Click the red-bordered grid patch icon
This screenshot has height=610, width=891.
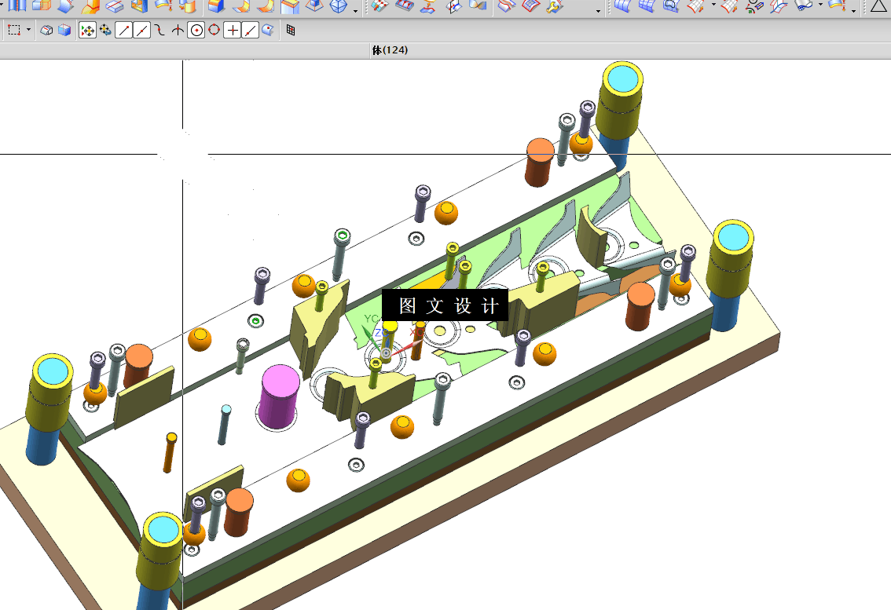click(530, 6)
